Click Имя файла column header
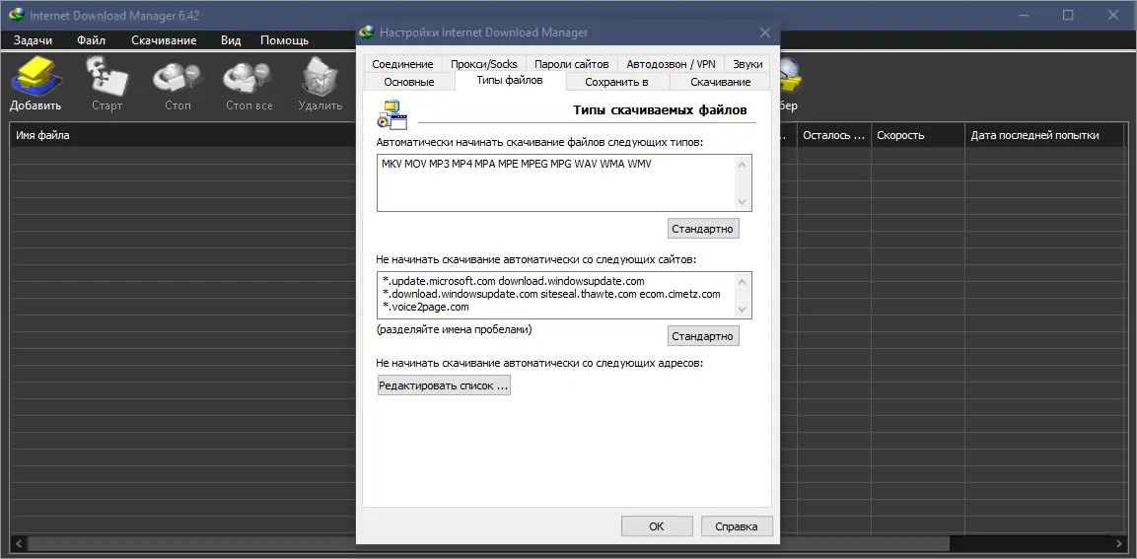Screen dimensions: 1137x559 click(x=182, y=135)
